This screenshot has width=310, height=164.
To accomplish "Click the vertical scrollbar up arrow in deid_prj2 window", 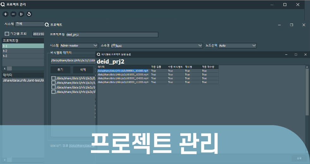I will pyautogui.click(x=307, y=67).
